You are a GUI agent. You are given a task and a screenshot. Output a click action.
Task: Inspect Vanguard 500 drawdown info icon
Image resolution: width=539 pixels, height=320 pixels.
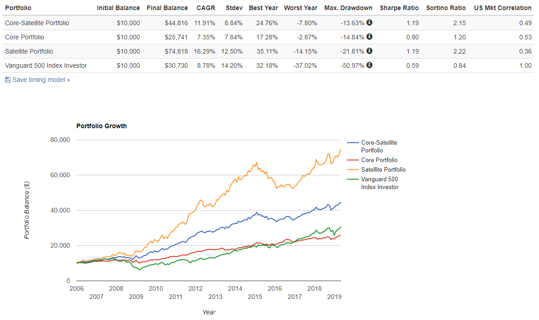[370, 65]
